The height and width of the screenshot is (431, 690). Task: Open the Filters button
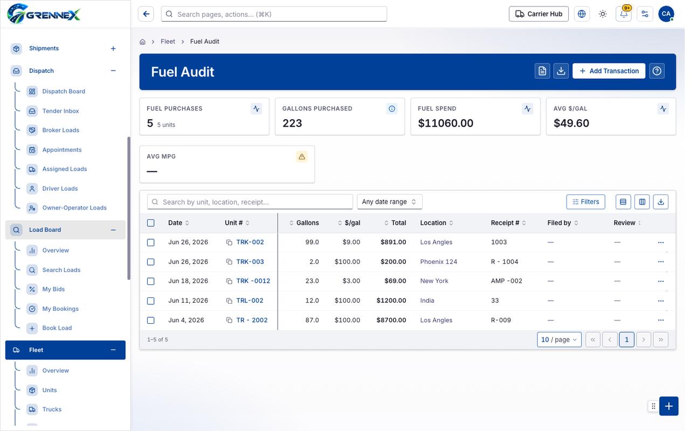click(586, 202)
